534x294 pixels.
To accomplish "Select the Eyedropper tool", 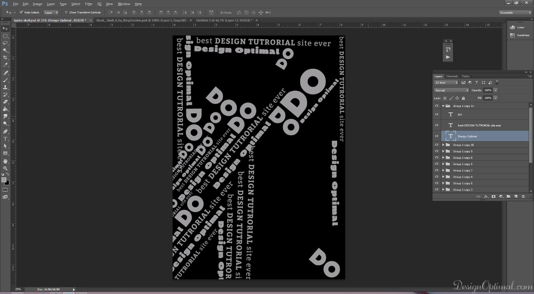I will 5,65.
